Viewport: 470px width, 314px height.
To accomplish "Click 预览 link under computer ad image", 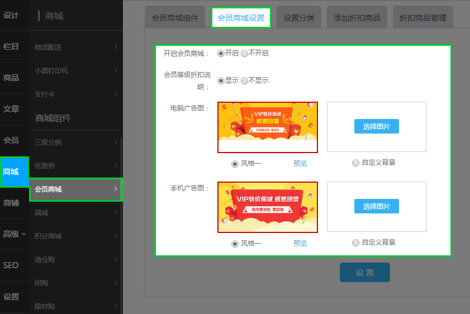I will (x=300, y=164).
